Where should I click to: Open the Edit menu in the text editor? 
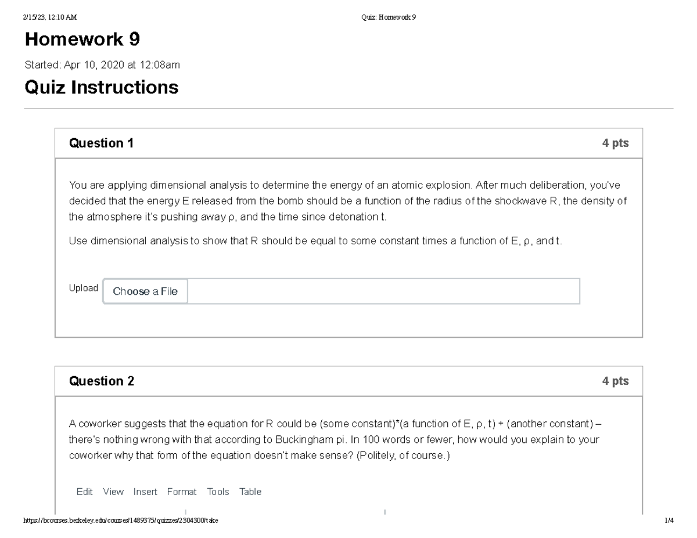pyautogui.click(x=84, y=492)
